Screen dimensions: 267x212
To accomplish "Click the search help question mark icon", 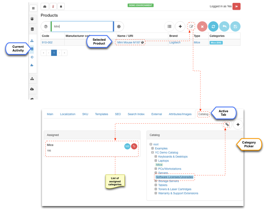I will tap(46, 26).
